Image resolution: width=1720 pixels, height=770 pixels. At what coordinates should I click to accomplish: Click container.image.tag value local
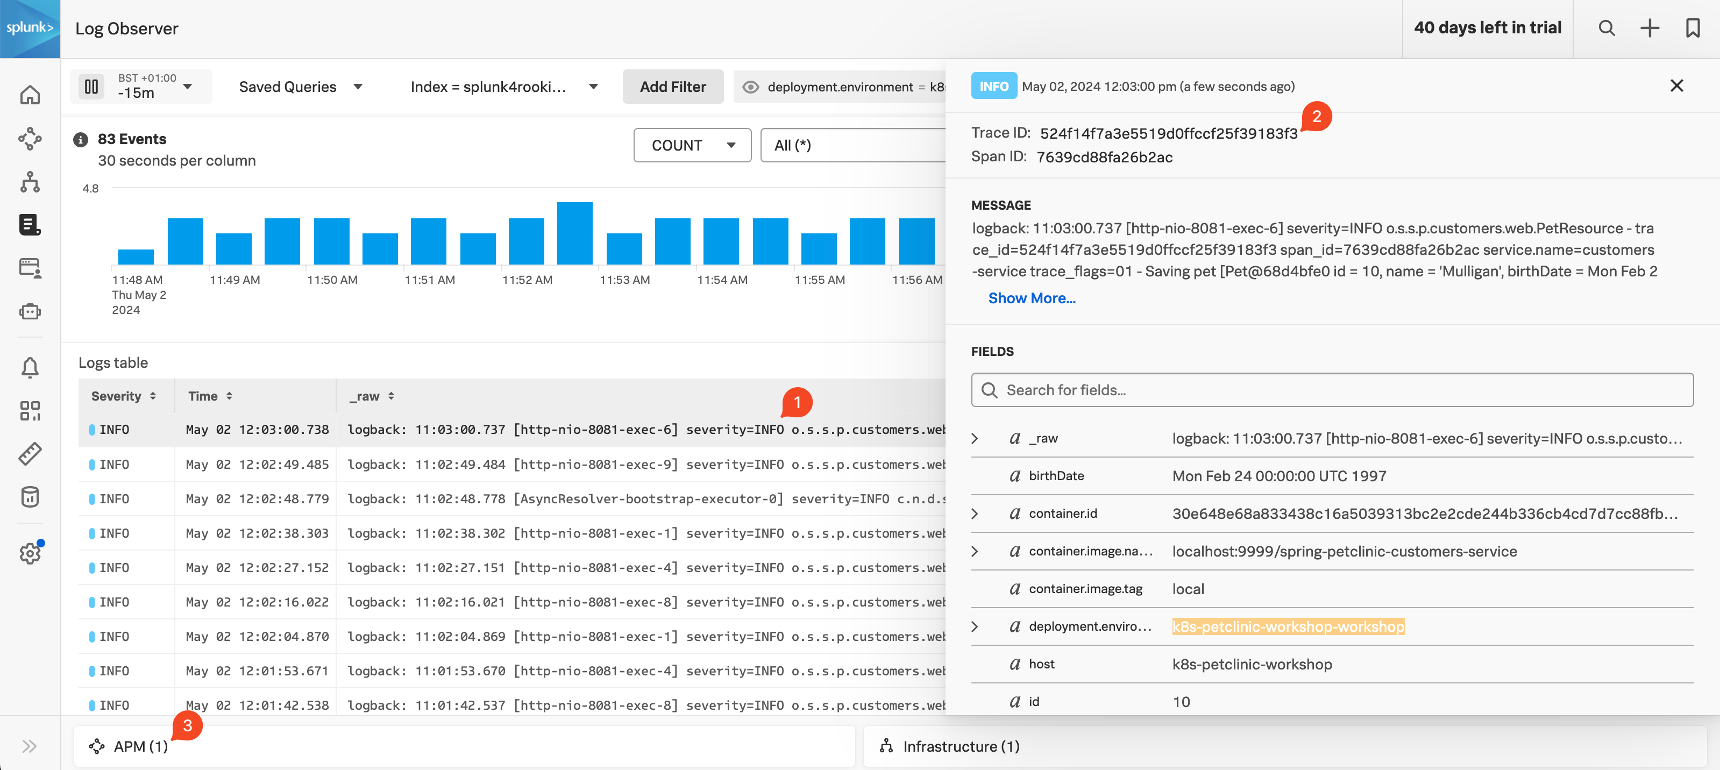tap(1188, 589)
